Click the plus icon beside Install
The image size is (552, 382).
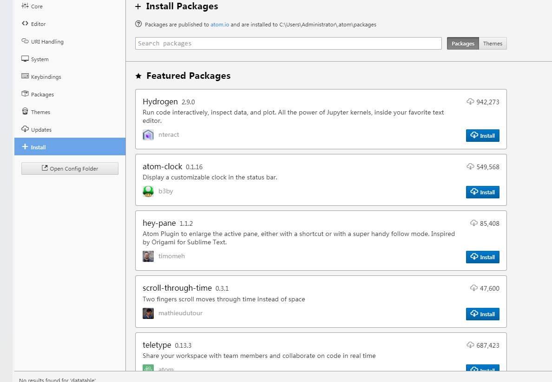pyautogui.click(x=25, y=146)
